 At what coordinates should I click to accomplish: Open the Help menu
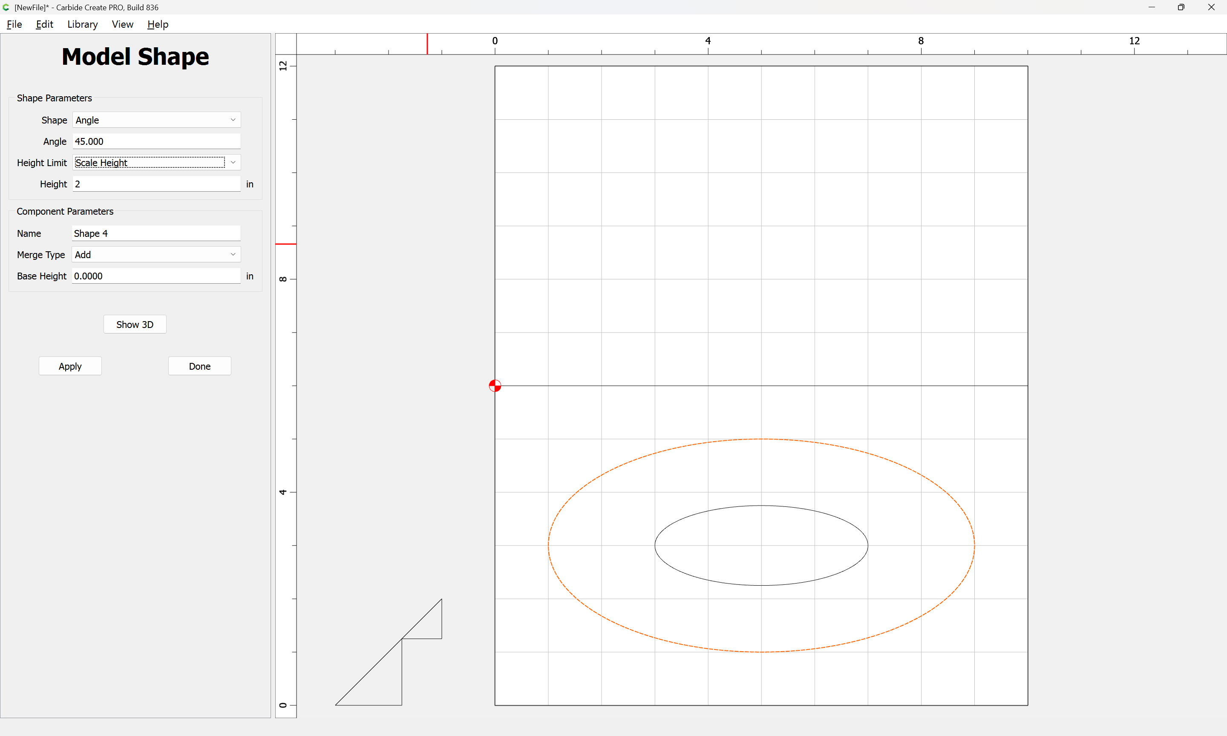pos(158,24)
